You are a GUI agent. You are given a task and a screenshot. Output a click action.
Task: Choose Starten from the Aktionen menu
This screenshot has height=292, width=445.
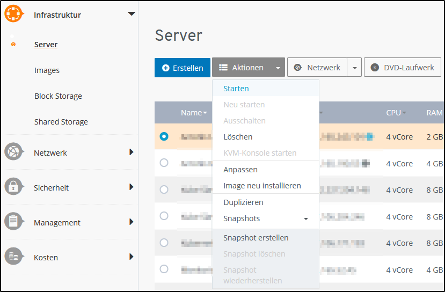266,88
